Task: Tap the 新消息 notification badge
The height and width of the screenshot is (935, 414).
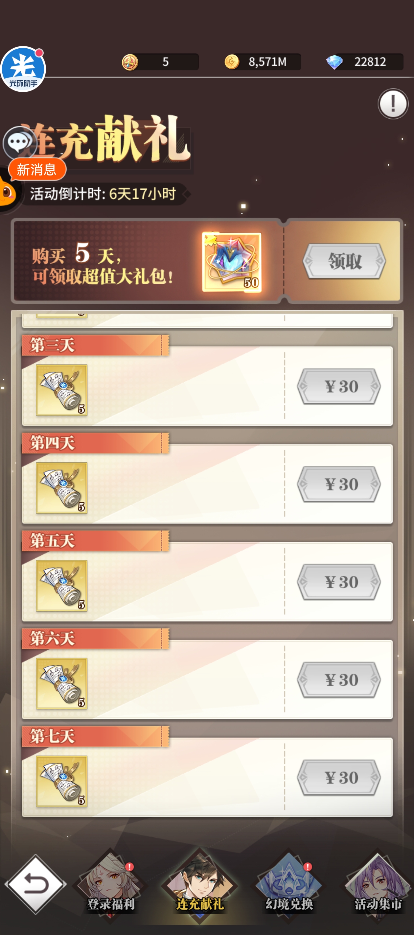Action: pos(37,170)
